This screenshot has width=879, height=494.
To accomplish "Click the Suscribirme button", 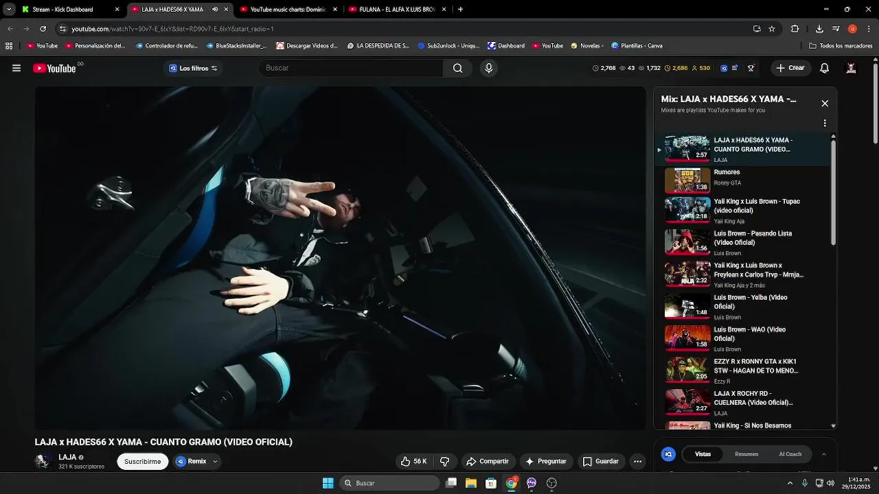I will [x=143, y=462].
